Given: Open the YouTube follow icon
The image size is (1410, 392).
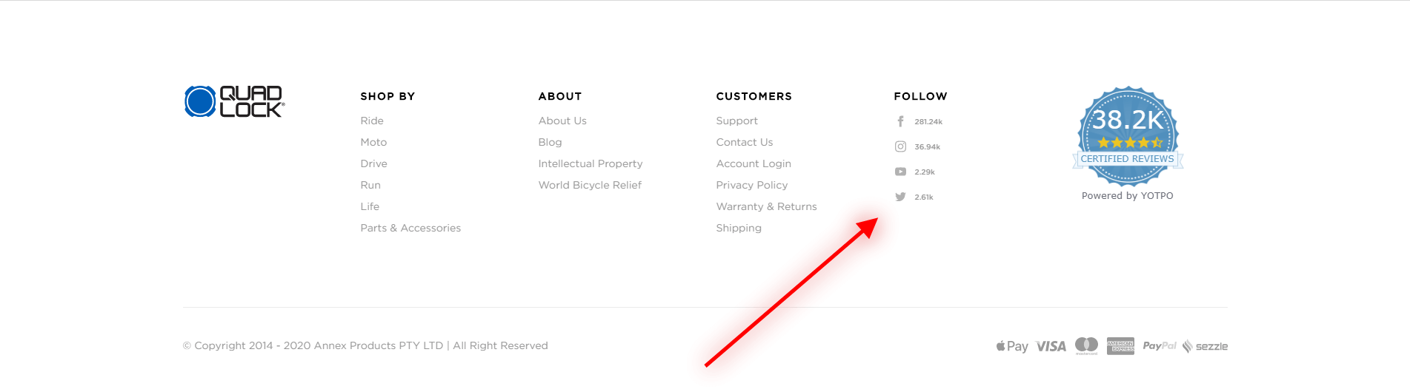Looking at the screenshot, I should click(900, 172).
